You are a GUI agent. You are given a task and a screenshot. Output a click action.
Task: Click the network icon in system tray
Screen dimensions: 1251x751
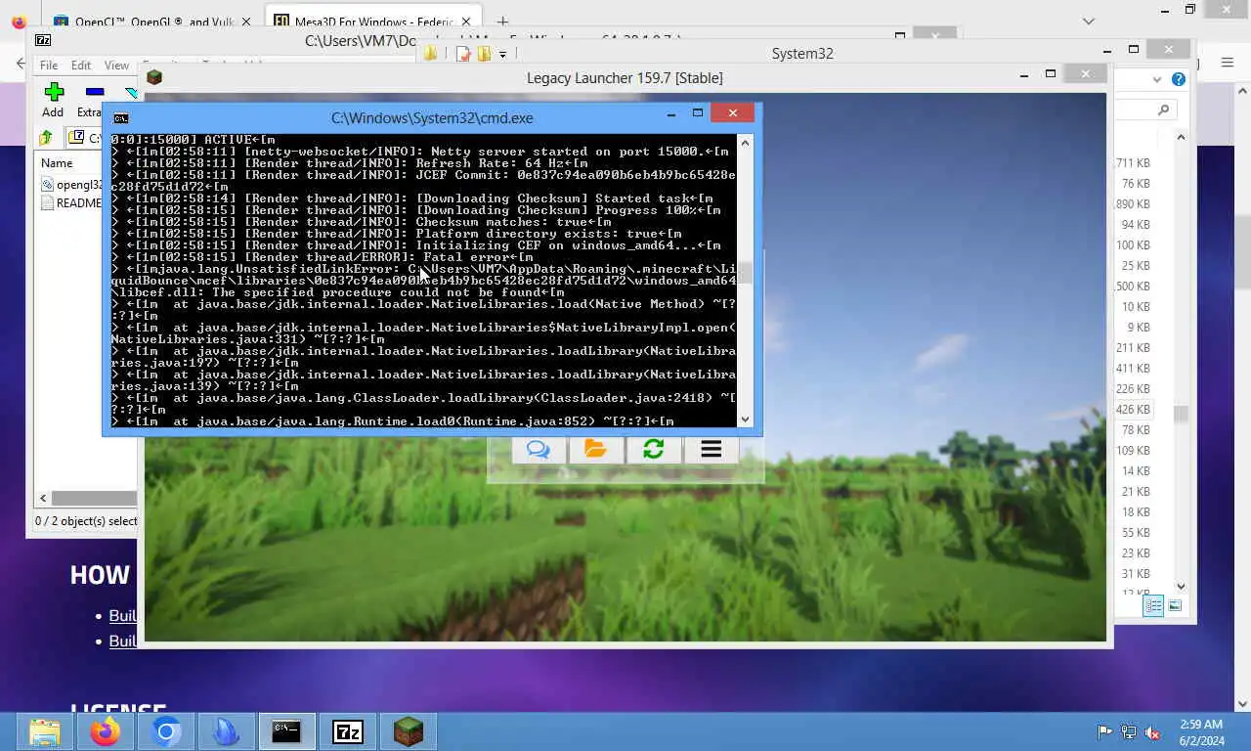point(1129,731)
